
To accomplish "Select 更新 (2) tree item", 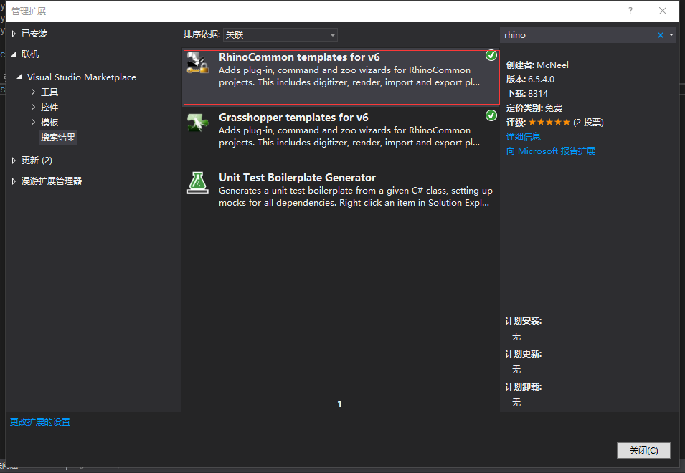I will 37,160.
